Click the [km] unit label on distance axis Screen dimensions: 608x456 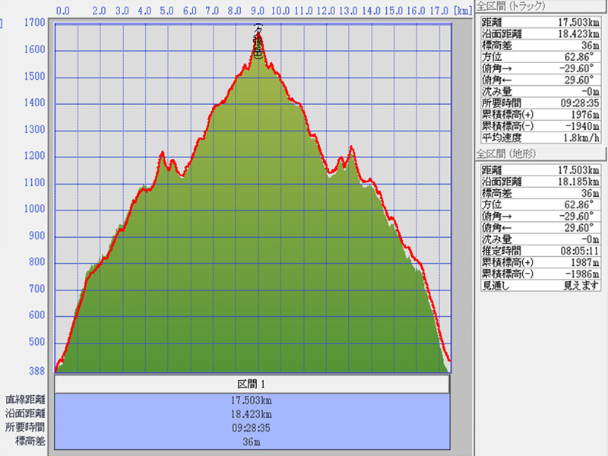[x=461, y=11]
